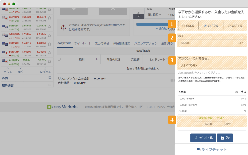Click the 次 button to proceed
Screen dimensions: 248x155
225,138
